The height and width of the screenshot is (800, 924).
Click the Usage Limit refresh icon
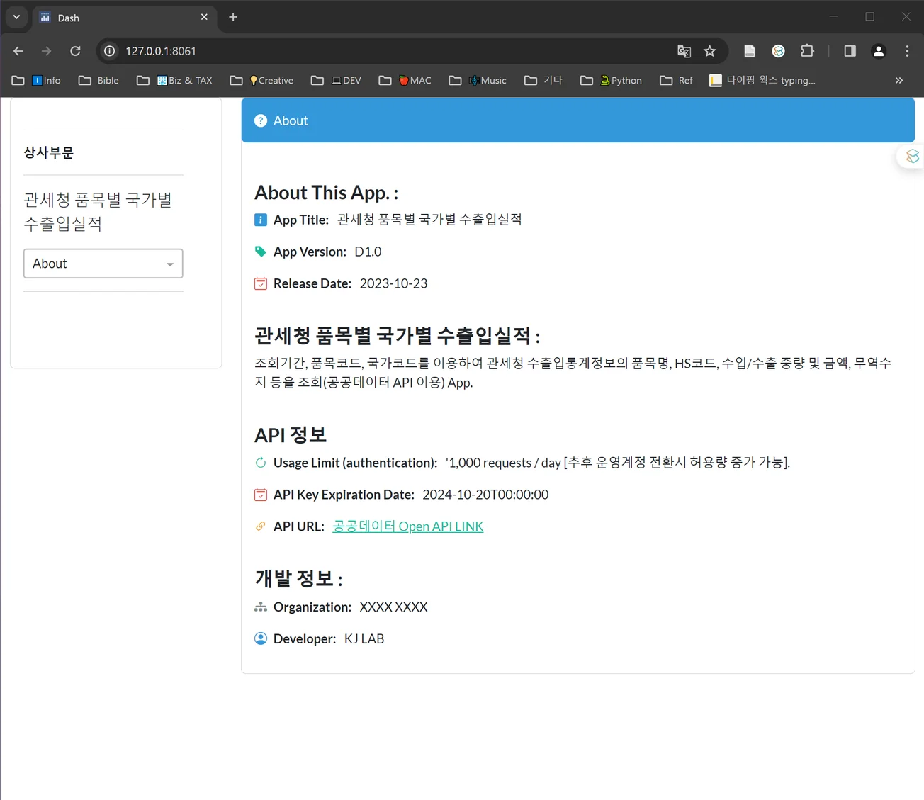(x=261, y=463)
